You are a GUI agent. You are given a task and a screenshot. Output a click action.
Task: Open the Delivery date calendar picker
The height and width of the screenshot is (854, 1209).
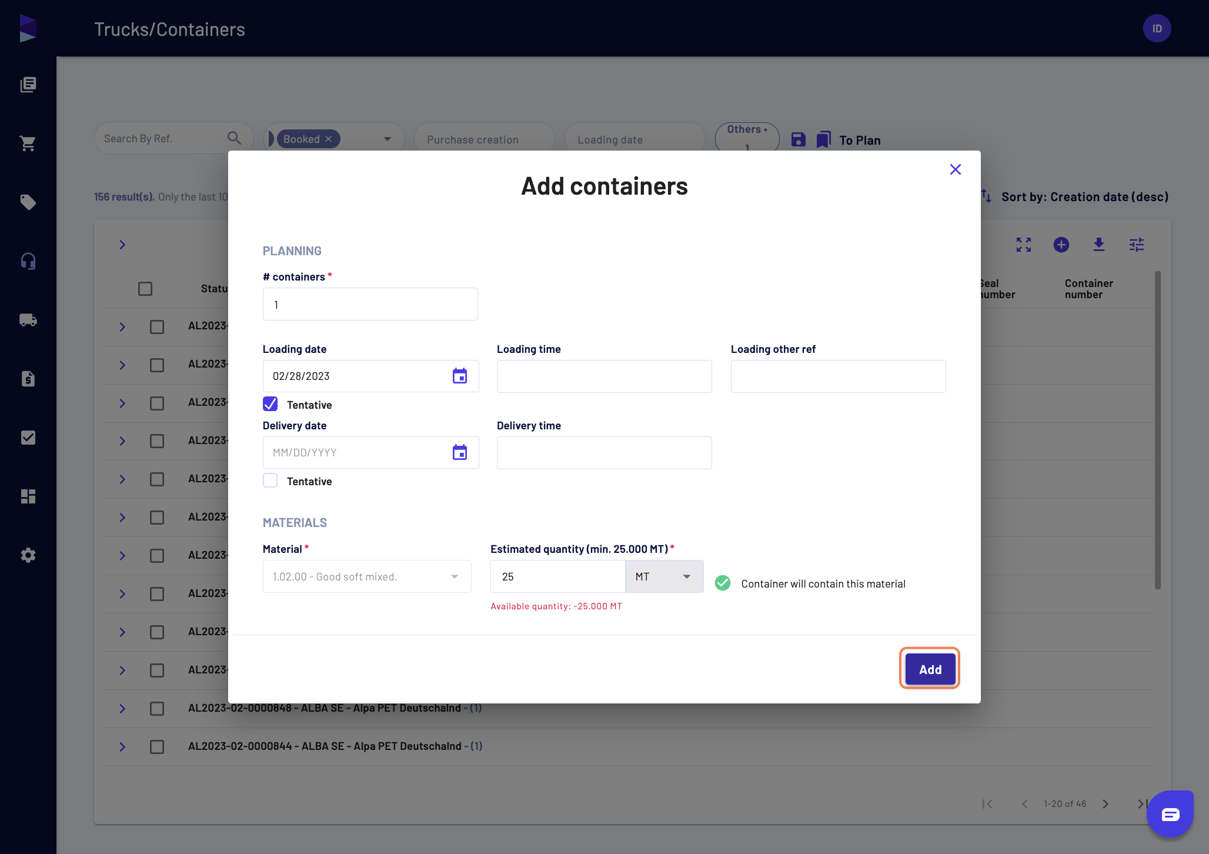pos(460,452)
